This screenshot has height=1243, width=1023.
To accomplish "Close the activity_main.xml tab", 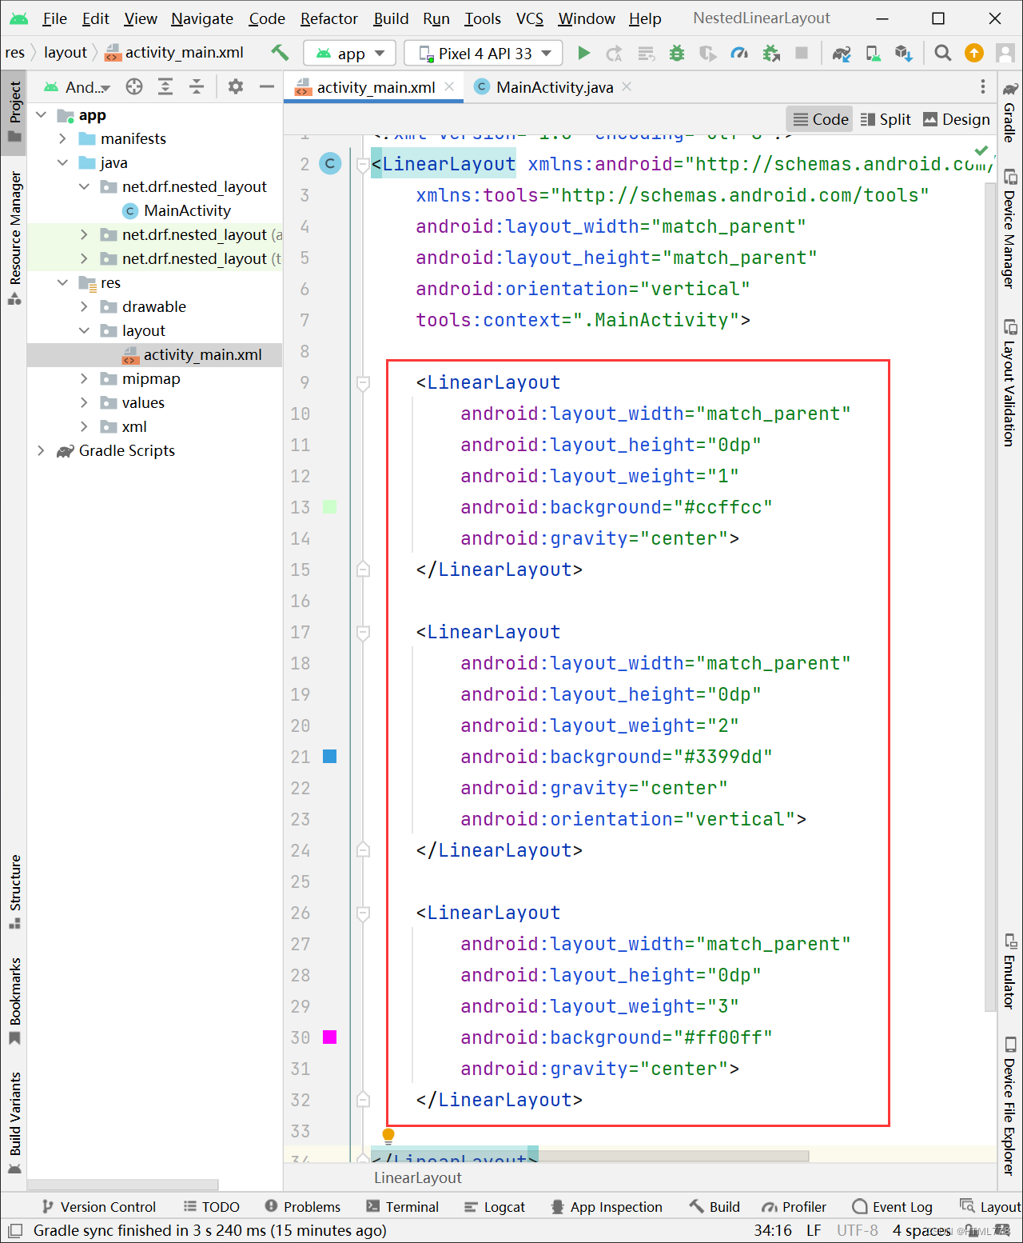I will point(450,86).
